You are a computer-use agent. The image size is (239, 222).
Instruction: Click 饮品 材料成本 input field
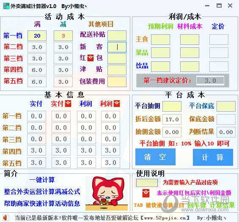190,66
